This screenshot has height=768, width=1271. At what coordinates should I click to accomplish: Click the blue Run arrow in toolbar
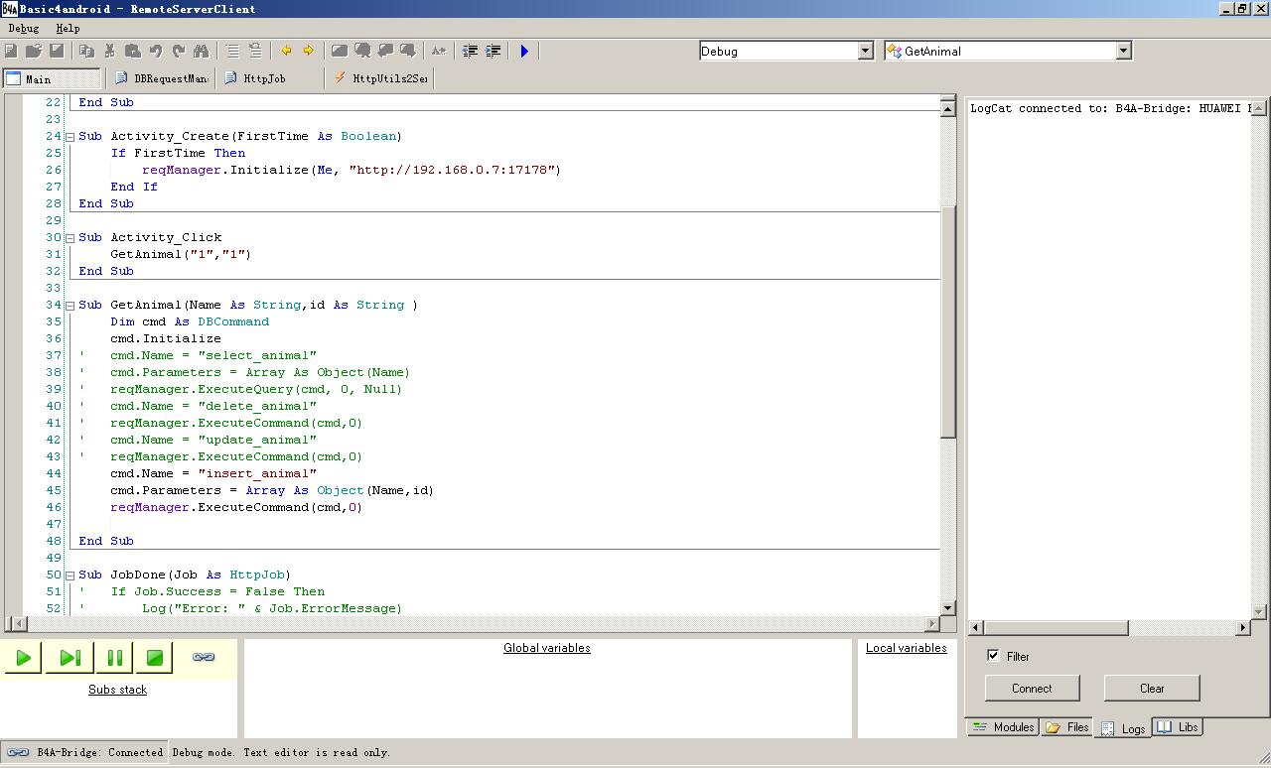pos(524,51)
